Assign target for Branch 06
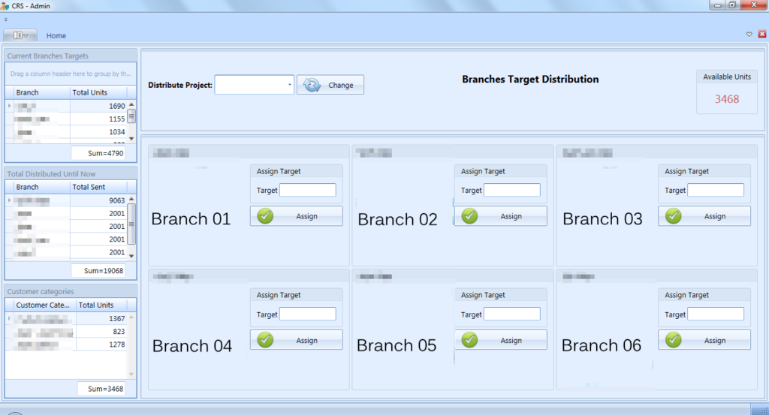This screenshot has width=769, height=415. coord(704,340)
